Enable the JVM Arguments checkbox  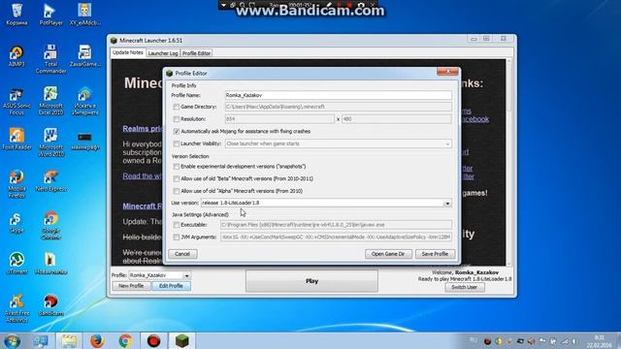[177, 237]
